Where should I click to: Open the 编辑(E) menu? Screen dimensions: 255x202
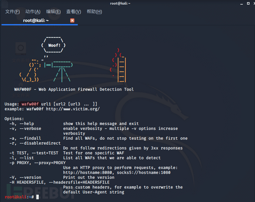pos(53,12)
